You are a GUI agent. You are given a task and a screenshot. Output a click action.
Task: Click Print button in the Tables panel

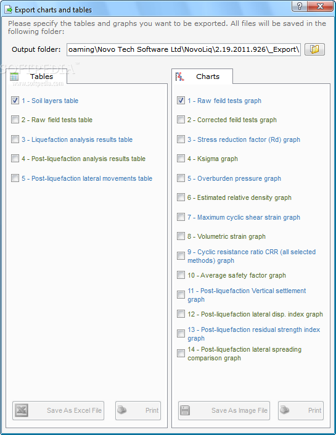click(138, 410)
